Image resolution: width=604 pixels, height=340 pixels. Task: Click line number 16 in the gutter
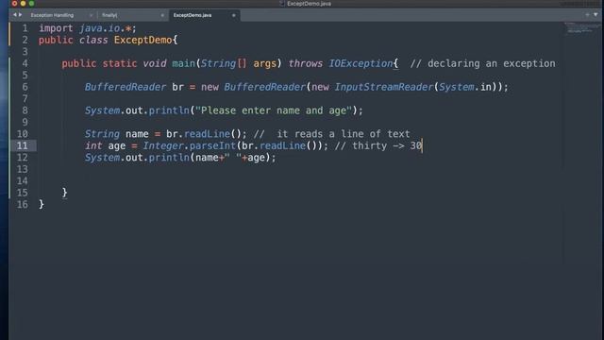(x=23, y=204)
